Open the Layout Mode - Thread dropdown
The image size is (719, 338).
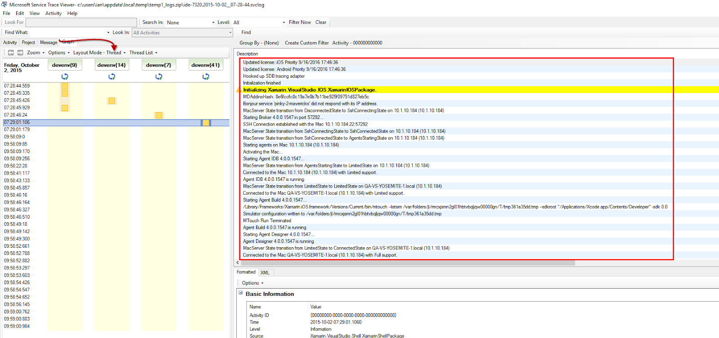click(x=99, y=53)
